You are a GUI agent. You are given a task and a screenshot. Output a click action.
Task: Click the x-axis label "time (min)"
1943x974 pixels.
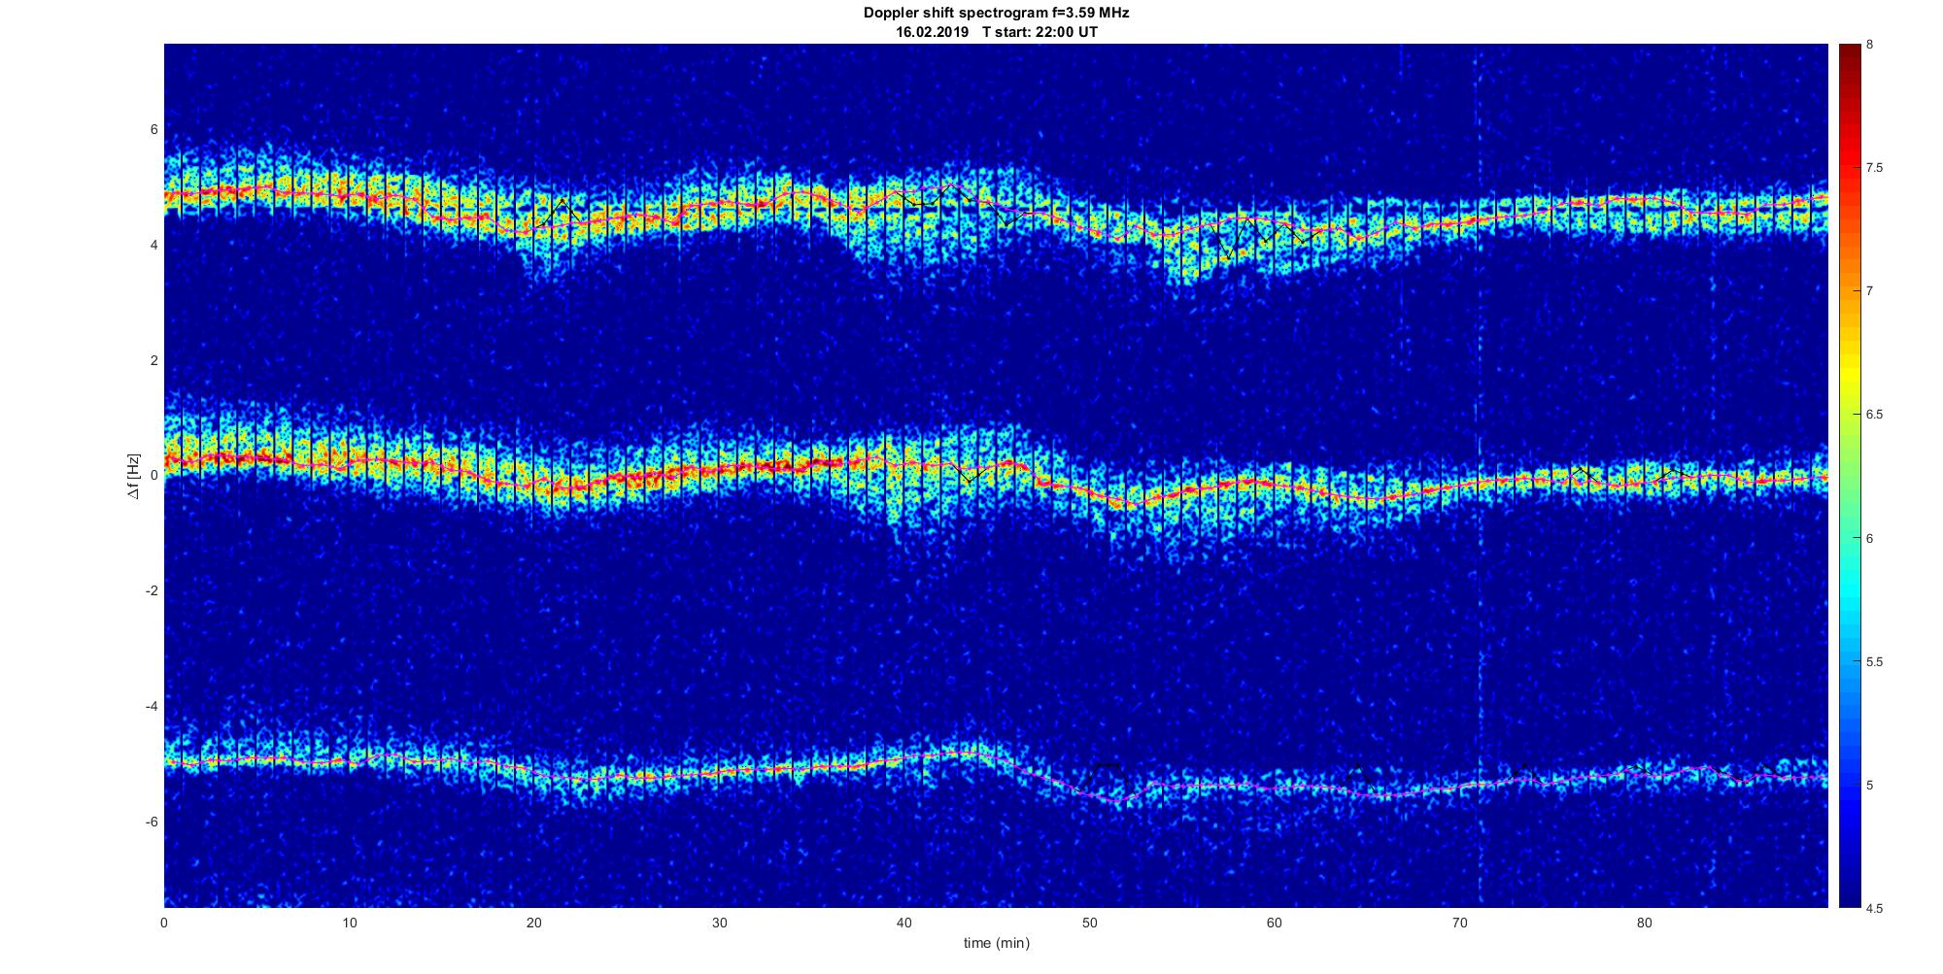[996, 943]
